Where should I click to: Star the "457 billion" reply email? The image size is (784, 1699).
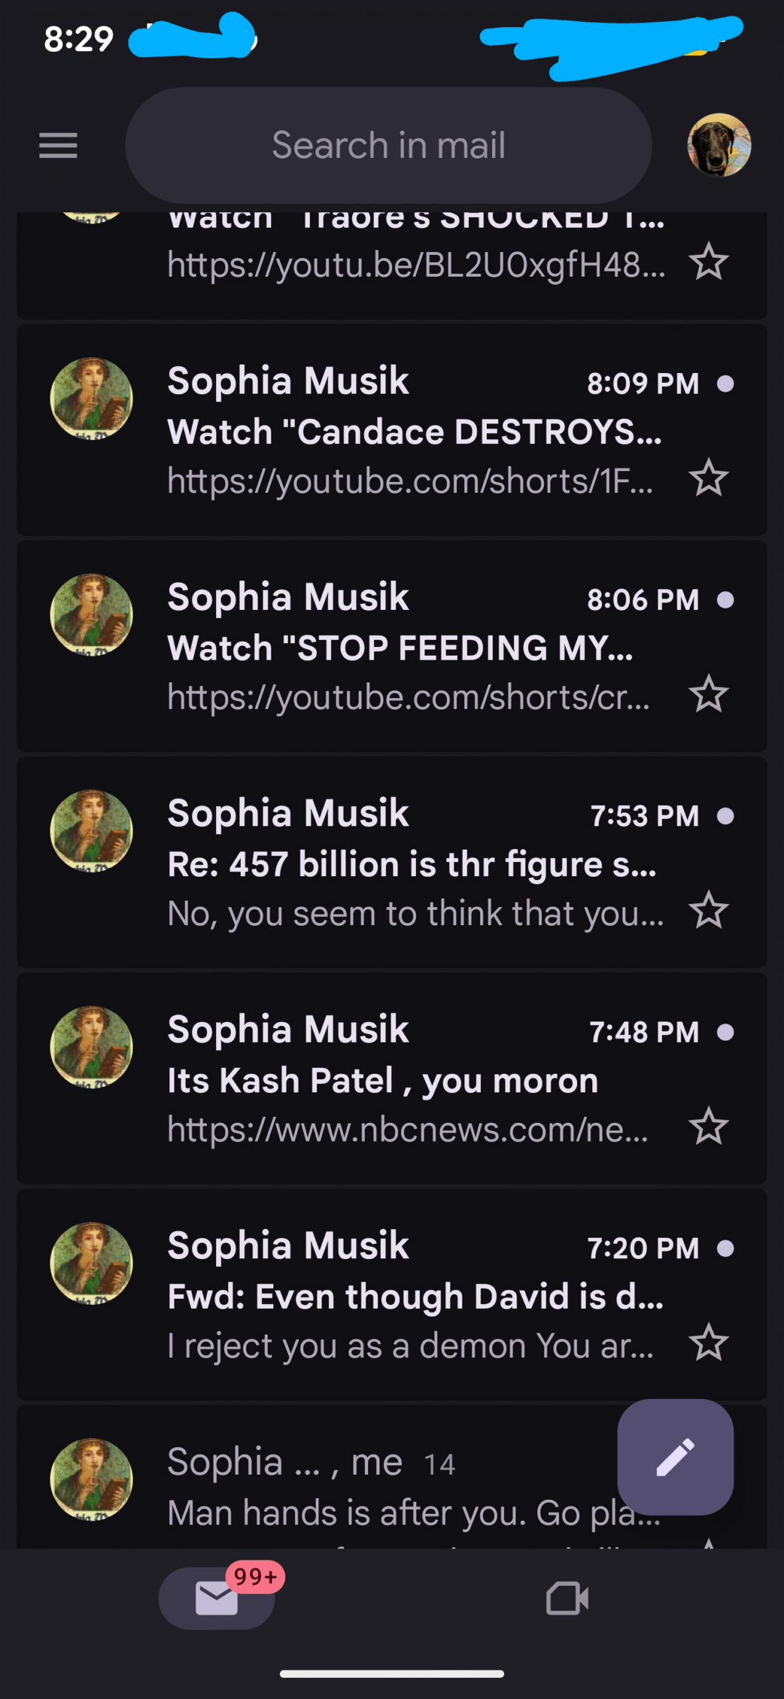[708, 910]
